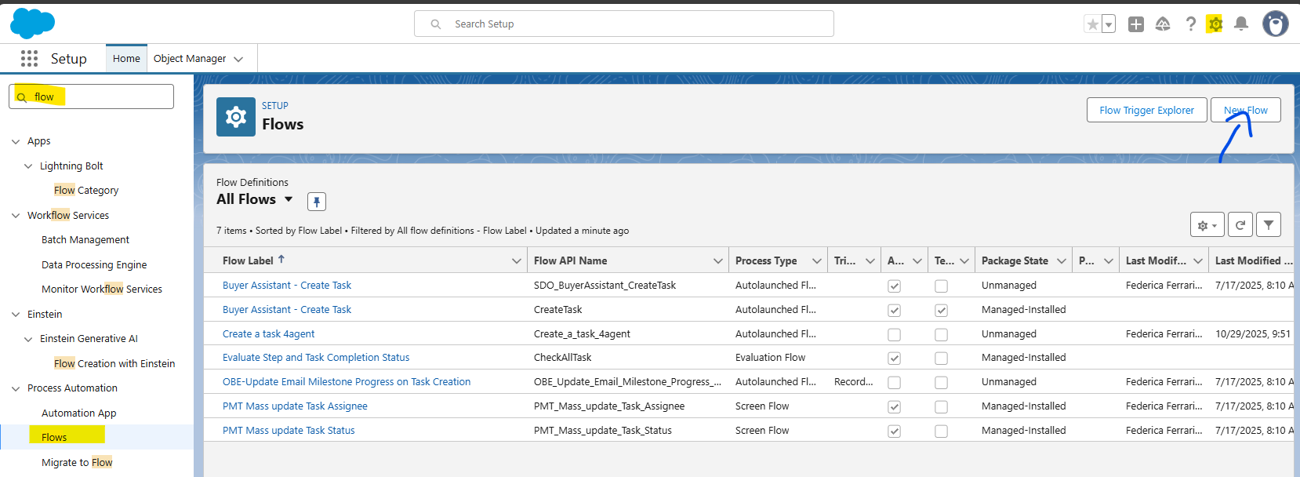This screenshot has height=477, width=1300.
Task: Refresh the flows list
Action: coord(1240,225)
